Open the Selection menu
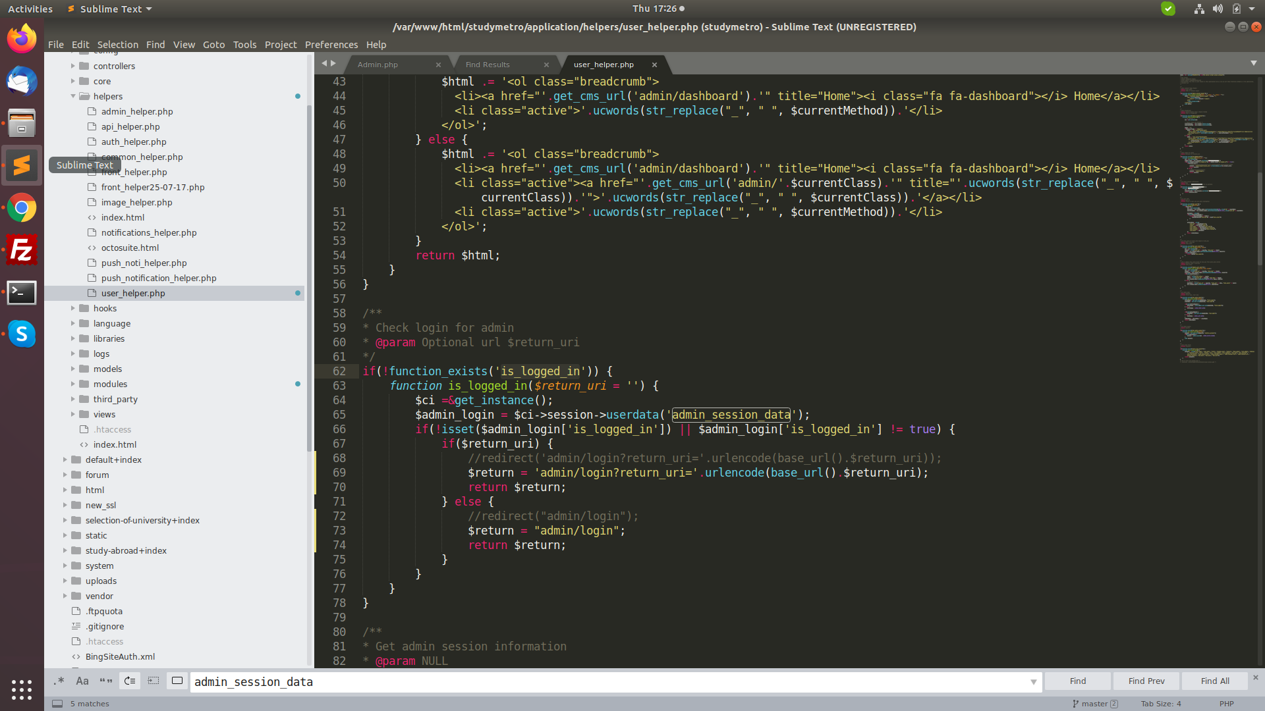1265x711 pixels. click(x=118, y=45)
